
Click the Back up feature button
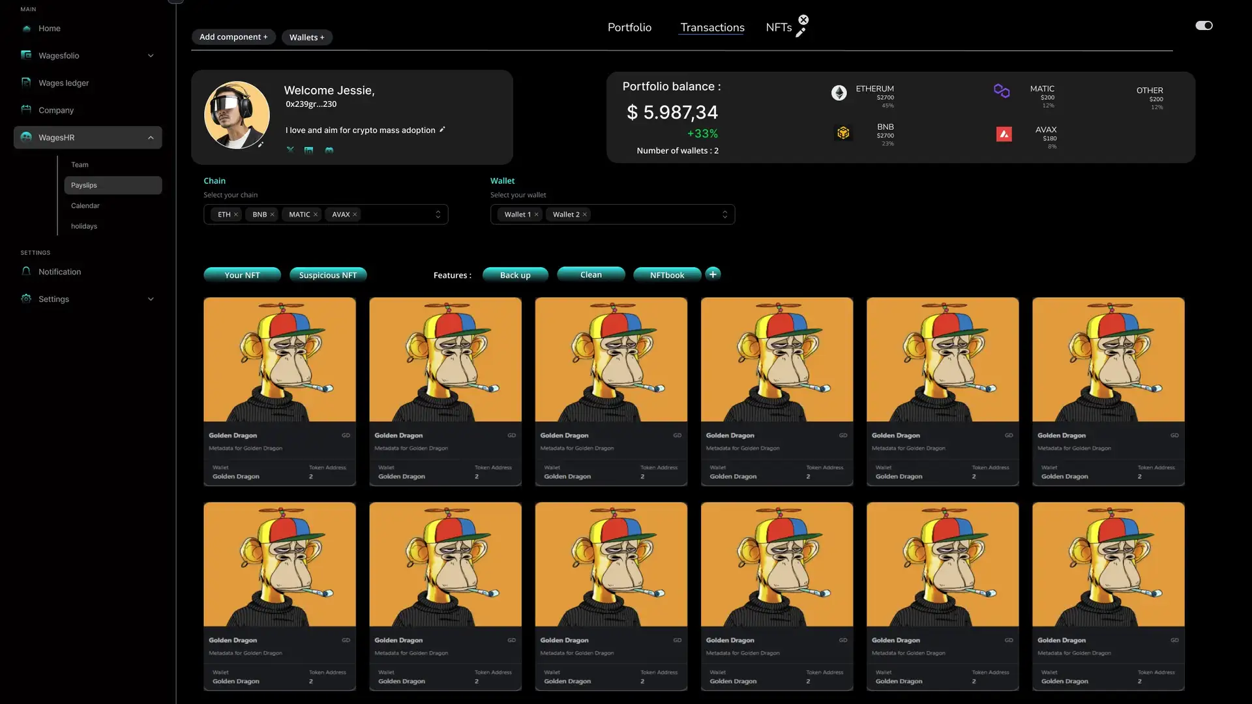515,275
